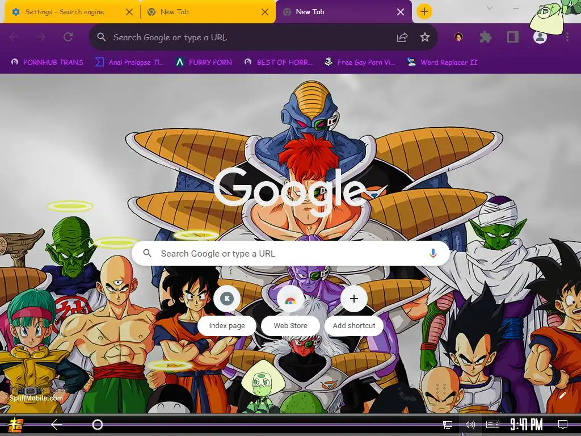This screenshot has width=581, height=436.
Task: Focus the top address bar field
Action: click(x=263, y=37)
